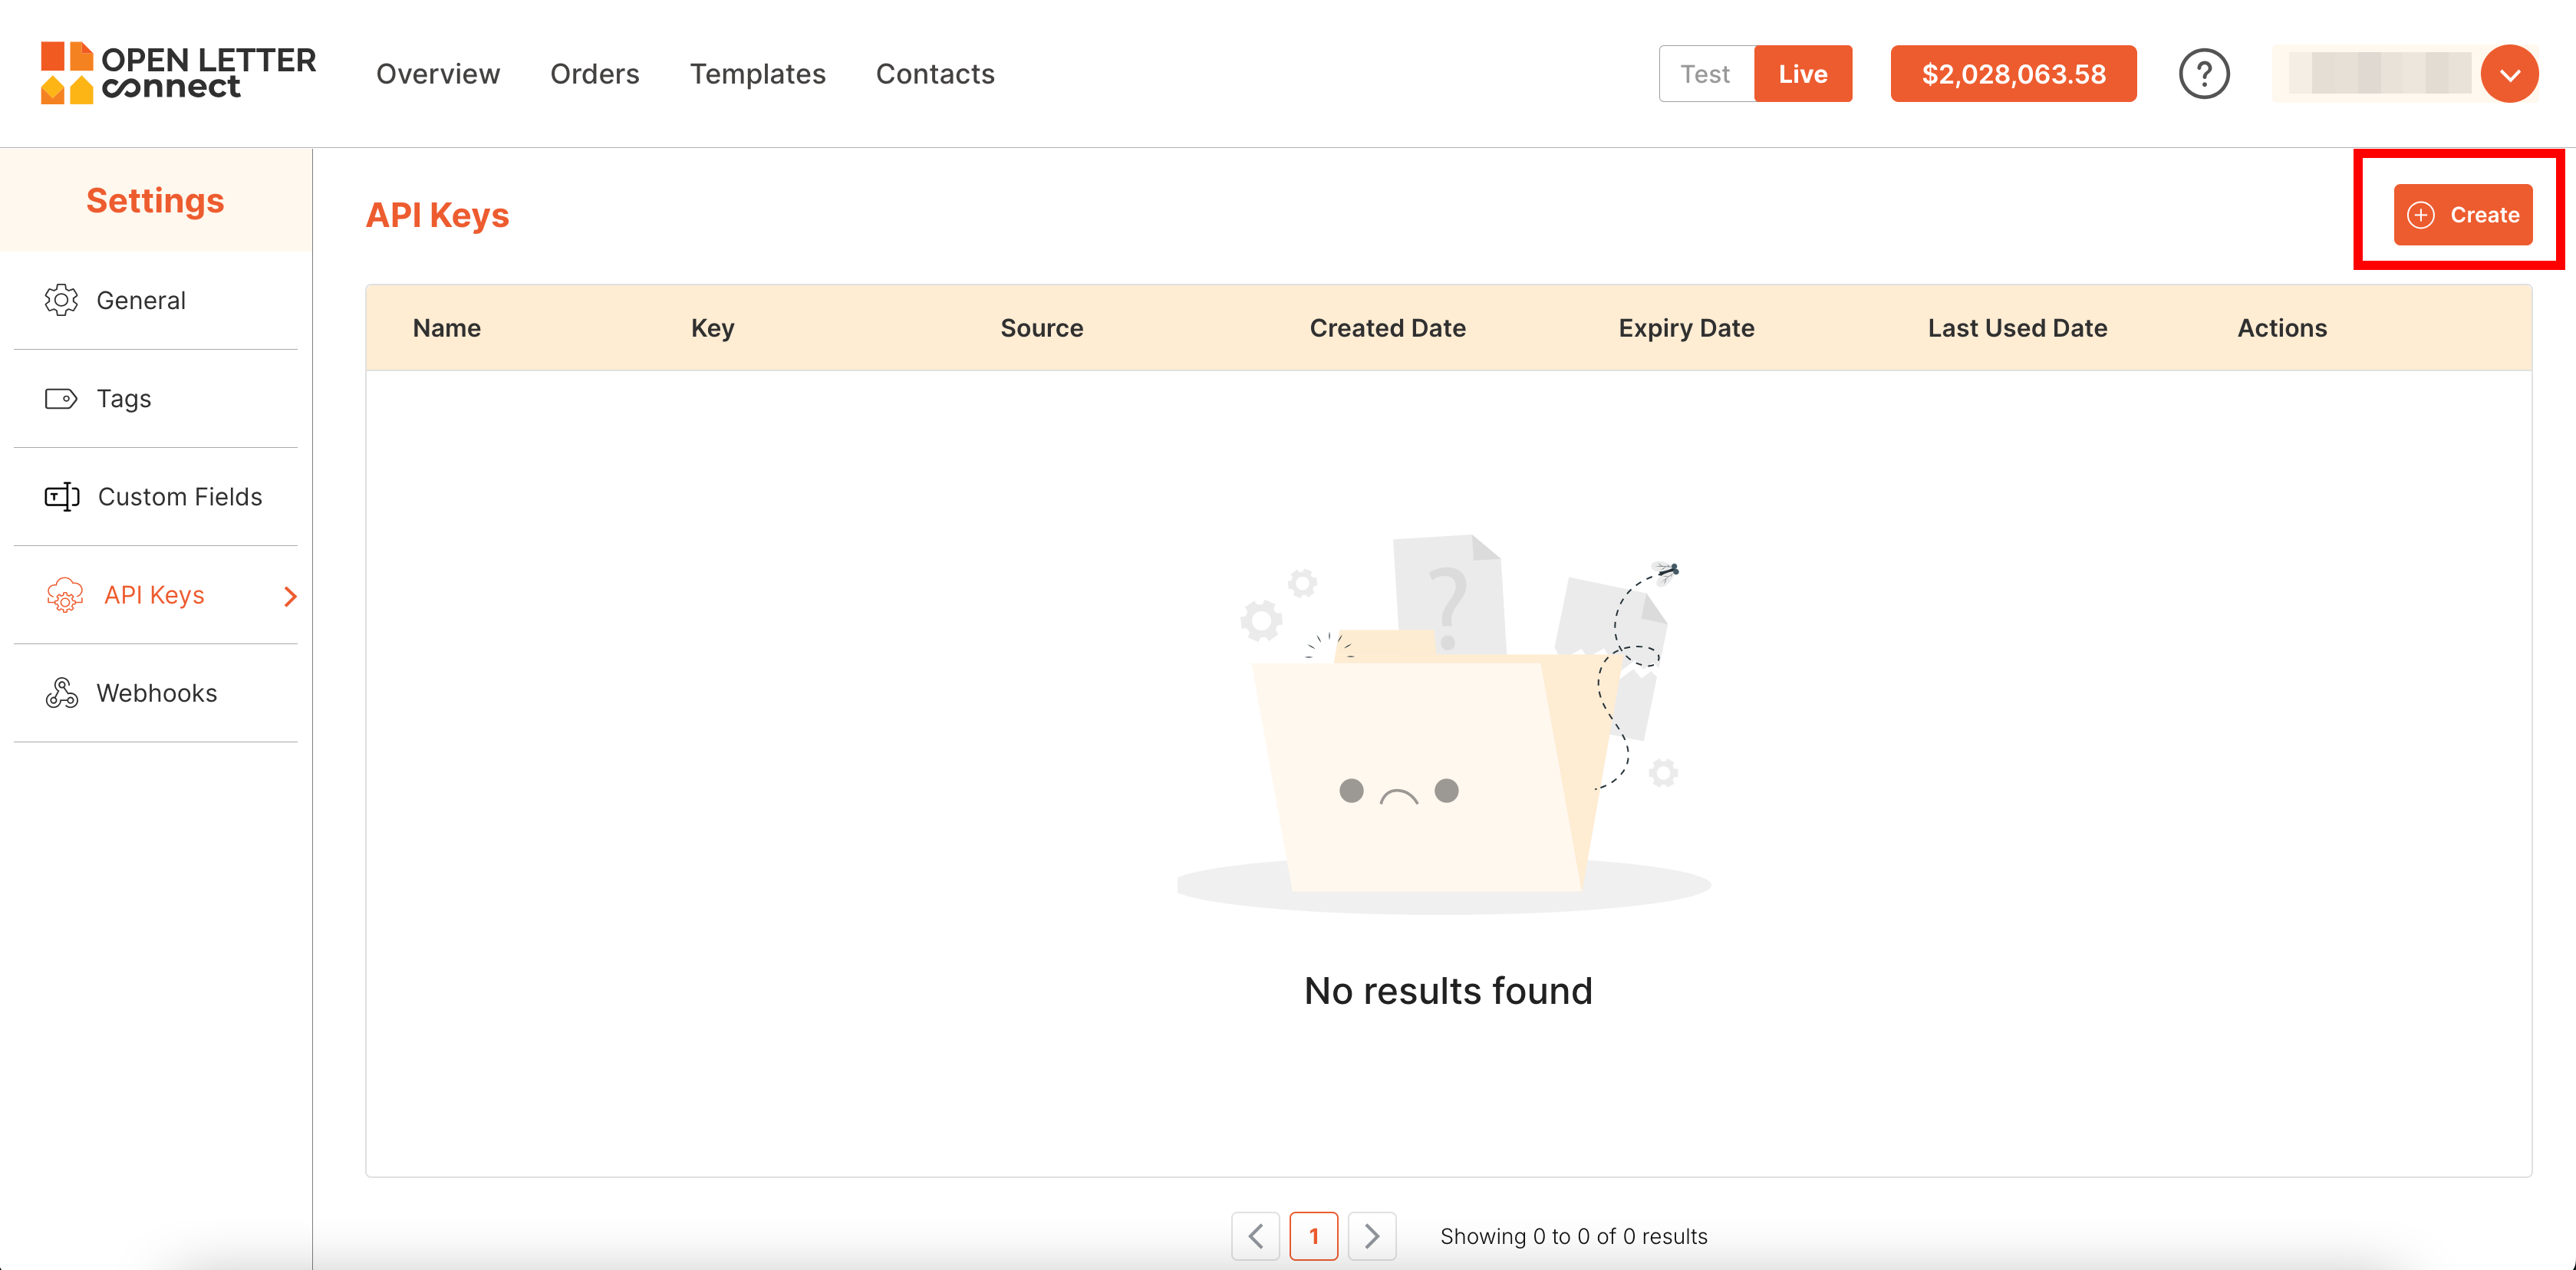Click the $2,028,063.58 balance button
The width and height of the screenshot is (2576, 1270).
2013,74
